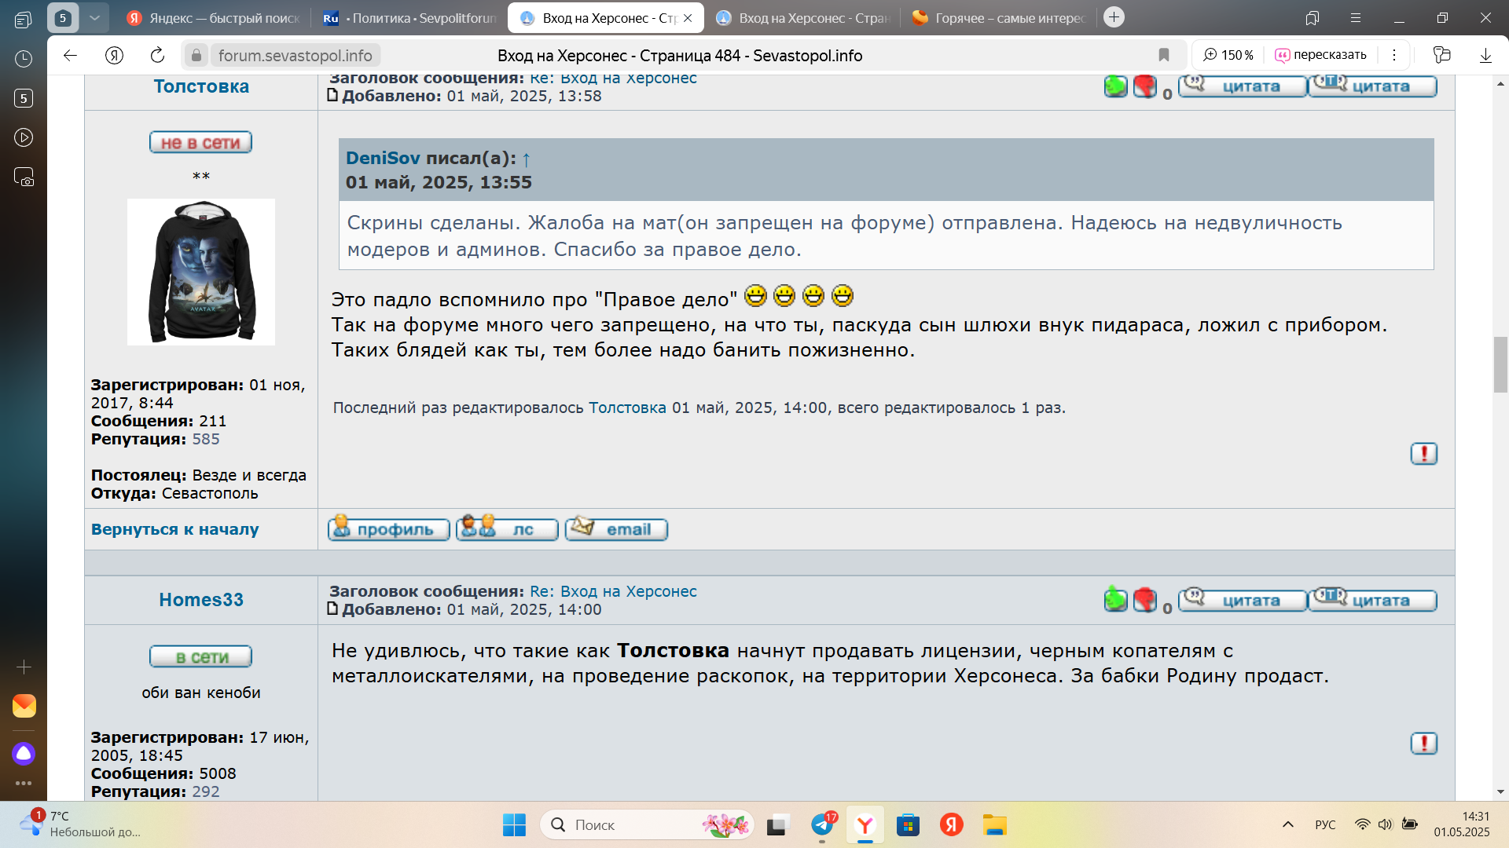Bookmark this page
This screenshot has width=1509, height=848.
(1164, 55)
